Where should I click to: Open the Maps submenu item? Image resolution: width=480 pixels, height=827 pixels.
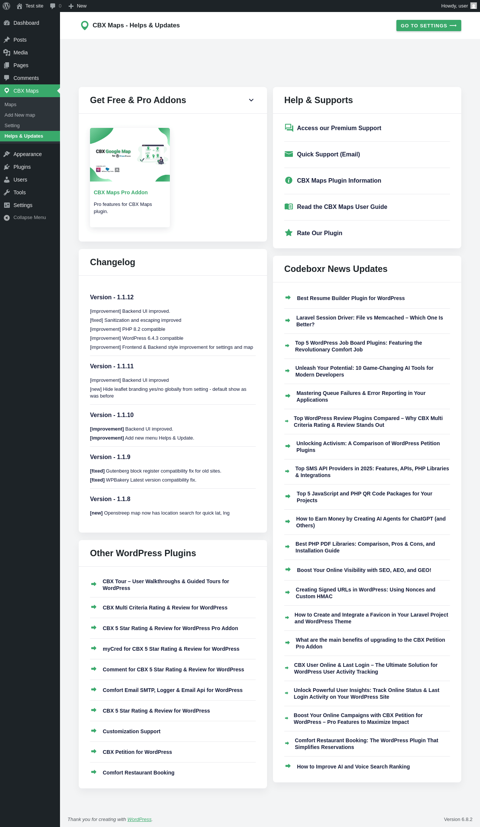click(10, 105)
